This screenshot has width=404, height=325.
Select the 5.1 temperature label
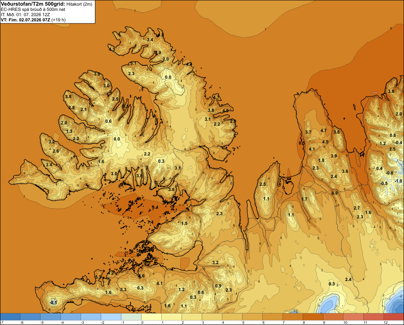pos(133,63)
